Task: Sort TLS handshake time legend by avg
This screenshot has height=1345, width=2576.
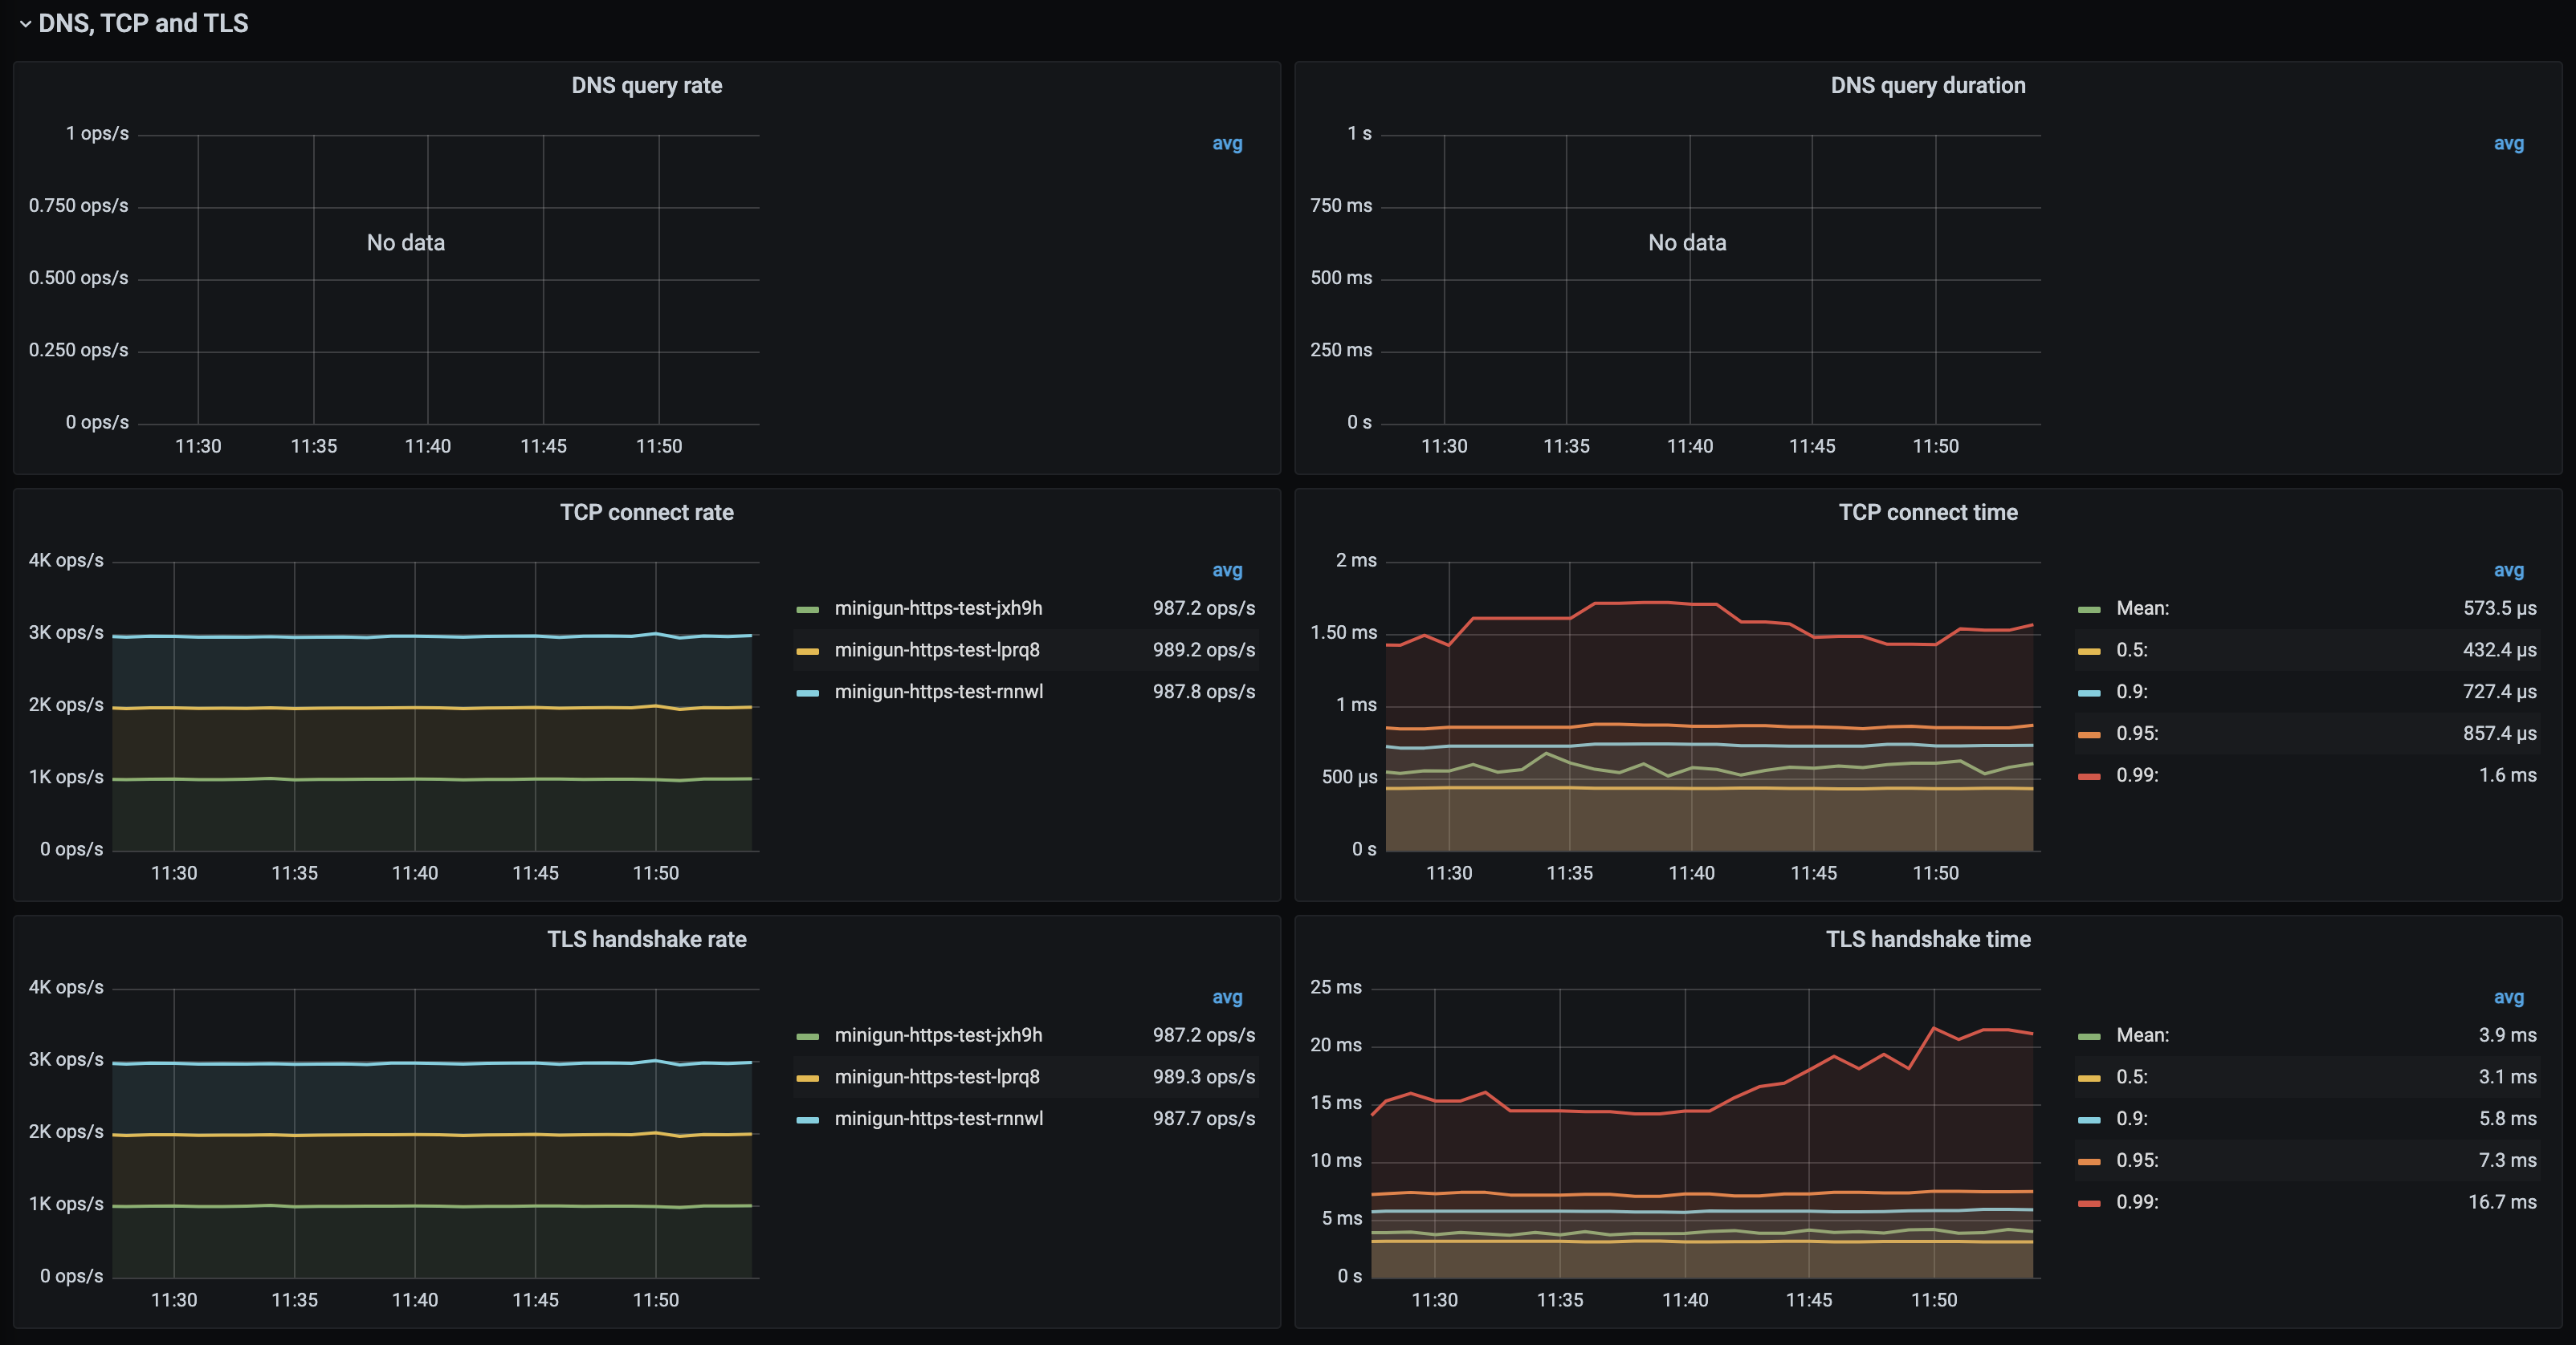Action: tap(2508, 998)
